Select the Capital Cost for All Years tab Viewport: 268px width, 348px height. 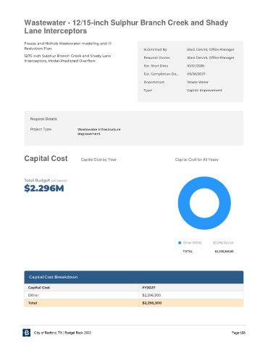pos(196,159)
